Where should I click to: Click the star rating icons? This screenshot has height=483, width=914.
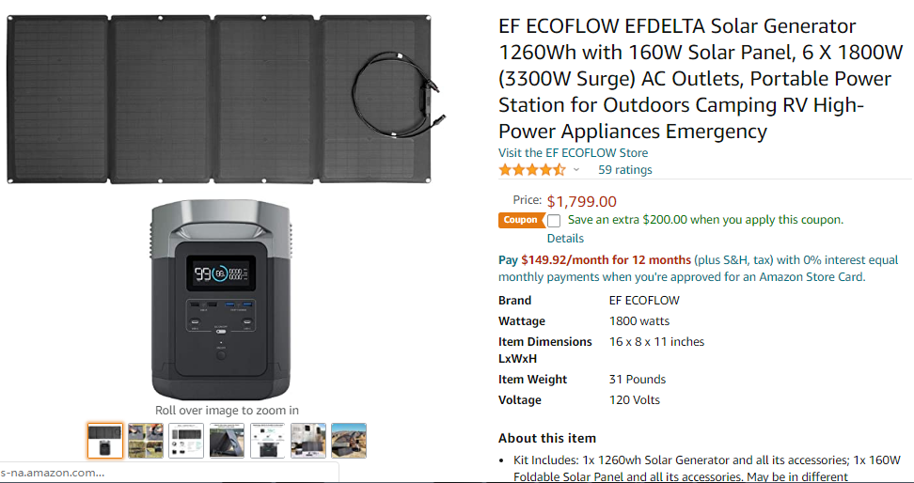531,170
